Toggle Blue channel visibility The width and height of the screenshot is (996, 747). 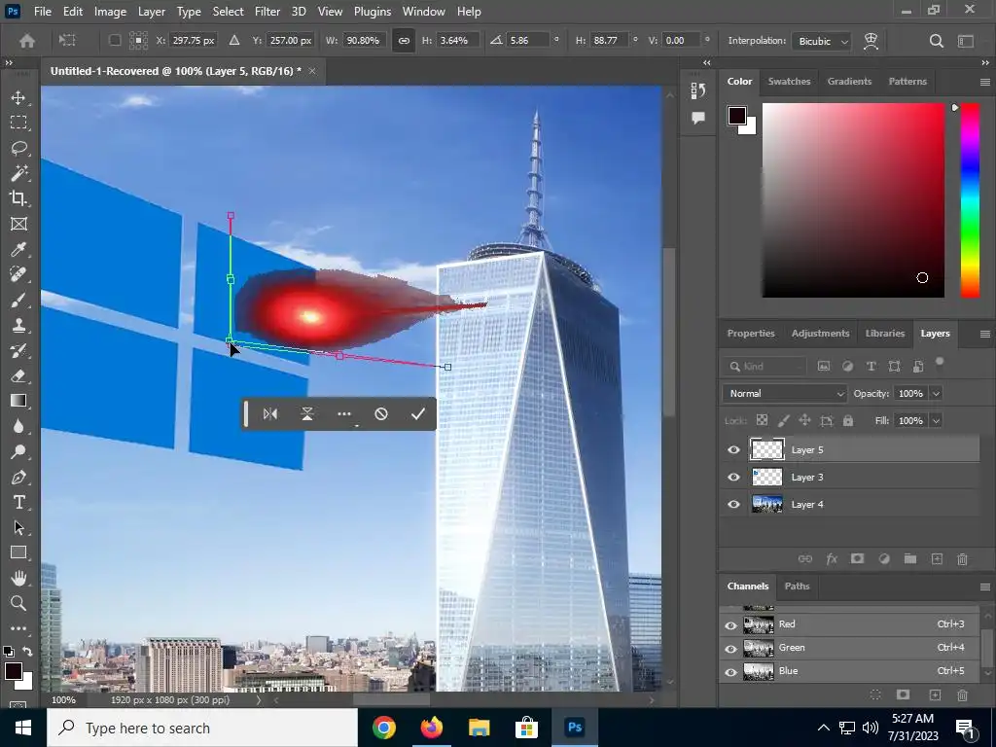click(731, 672)
